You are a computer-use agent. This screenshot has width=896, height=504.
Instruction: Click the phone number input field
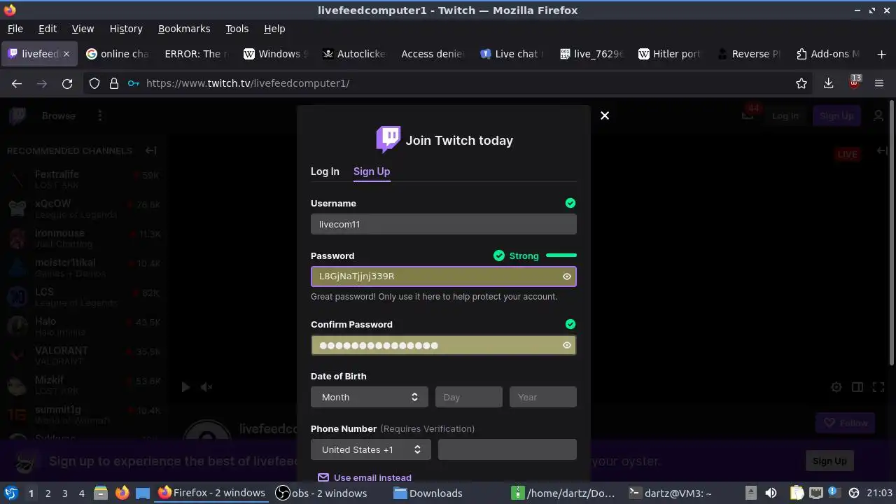pos(507,449)
